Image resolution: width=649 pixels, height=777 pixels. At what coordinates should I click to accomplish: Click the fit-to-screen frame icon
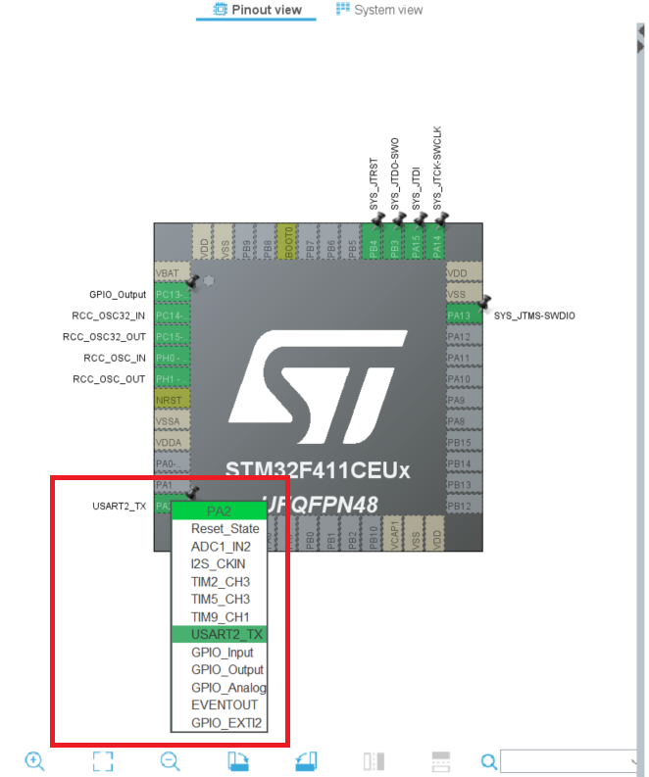(103, 760)
